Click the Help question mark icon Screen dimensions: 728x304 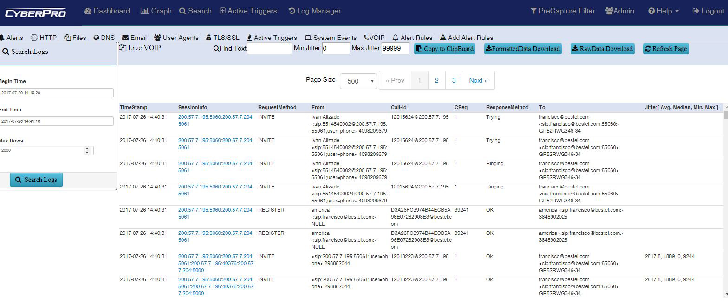point(651,11)
